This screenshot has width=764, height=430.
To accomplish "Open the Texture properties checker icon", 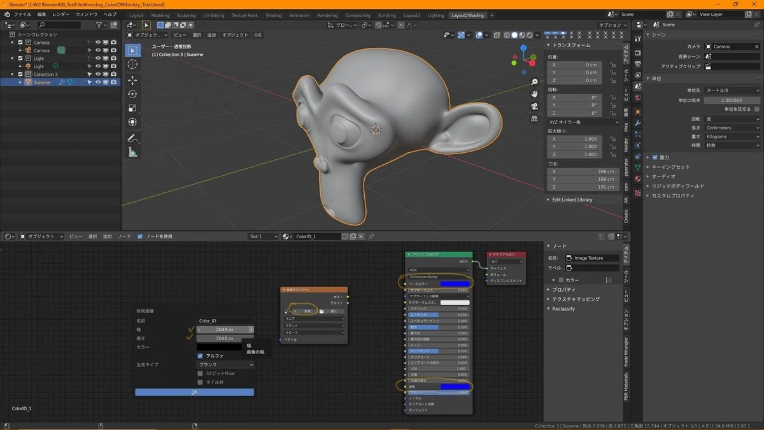I will [x=638, y=193].
